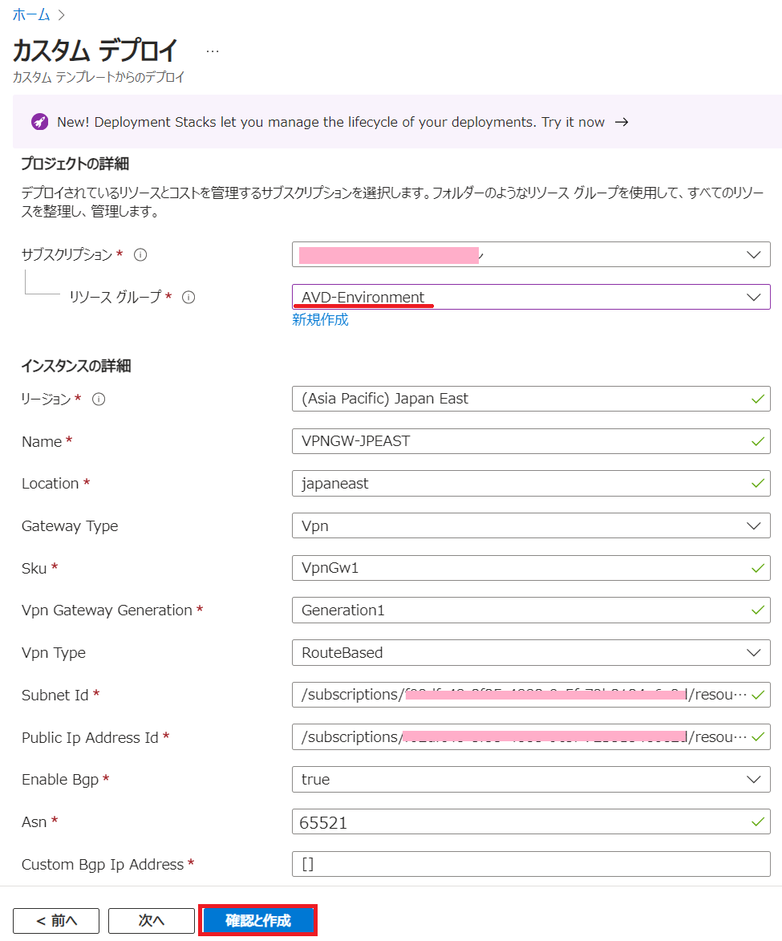Click the Subnet Id field
The width and height of the screenshot is (782, 941).
coord(531,695)
